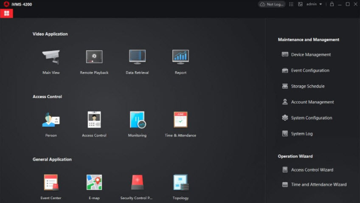Open Device Management link
Viewport: 360px width, 203px height.
coord(311,55)
